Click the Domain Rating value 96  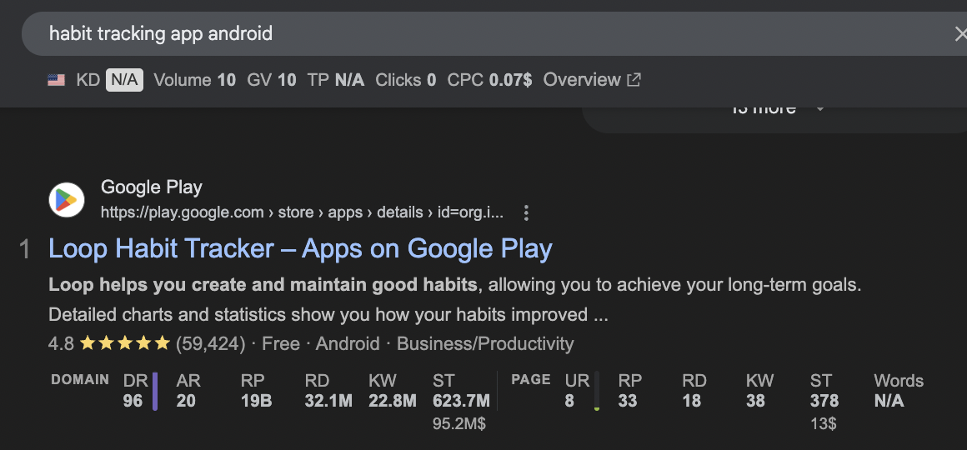[133, 401]
